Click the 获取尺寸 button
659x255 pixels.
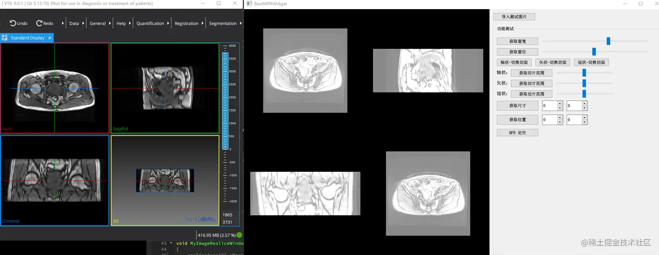point(517,105)
